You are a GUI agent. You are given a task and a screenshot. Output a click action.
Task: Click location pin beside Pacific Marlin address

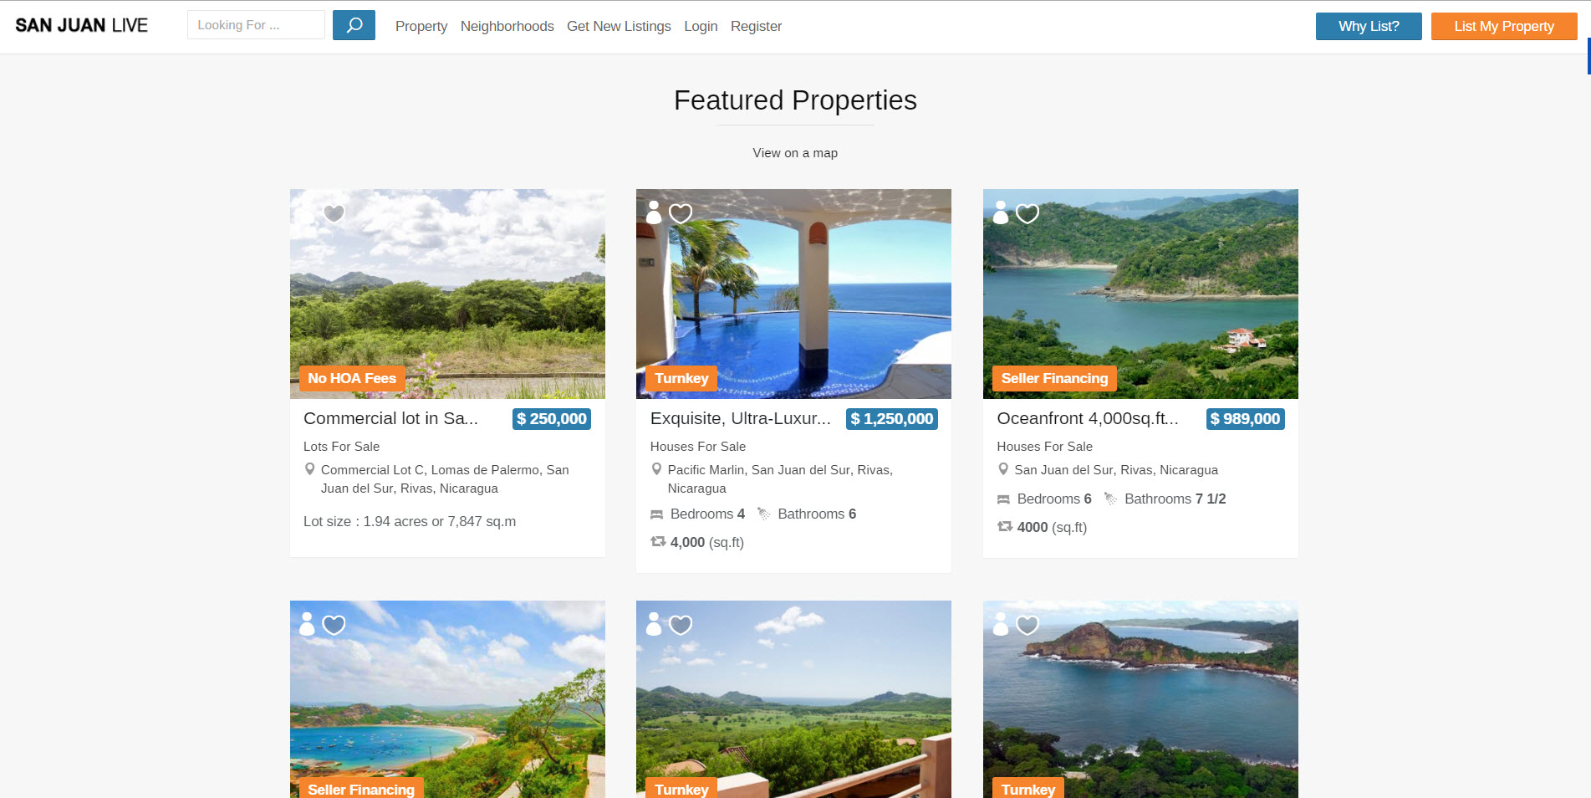tap(656, 469)
